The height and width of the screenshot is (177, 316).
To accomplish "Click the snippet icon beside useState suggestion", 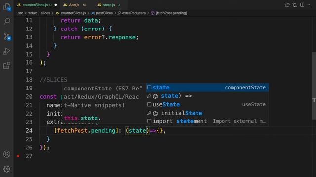I will point(149,104).
